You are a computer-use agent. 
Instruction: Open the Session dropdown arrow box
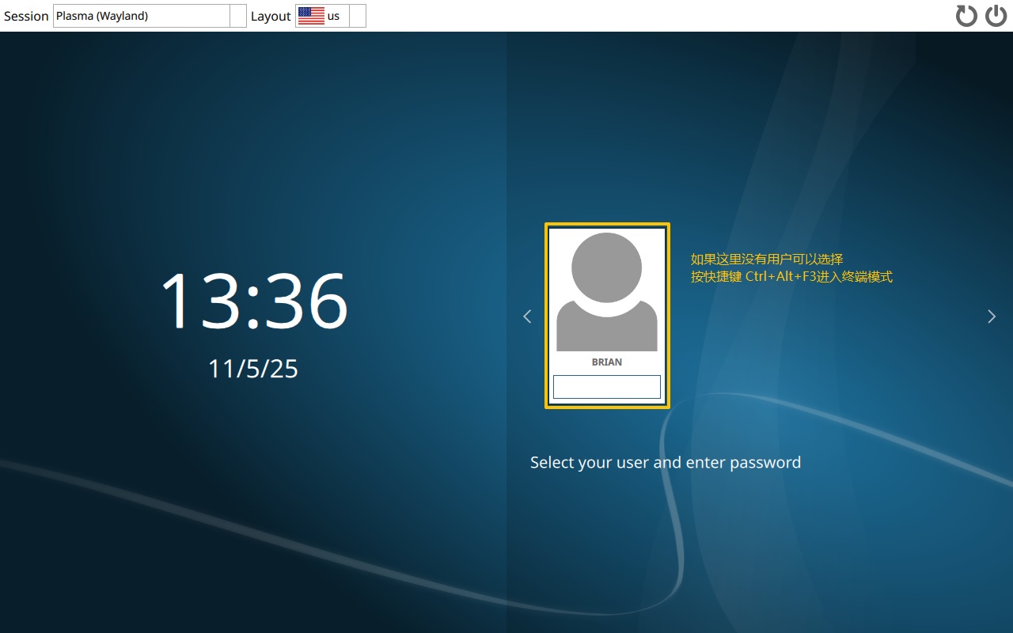point(238,16)
